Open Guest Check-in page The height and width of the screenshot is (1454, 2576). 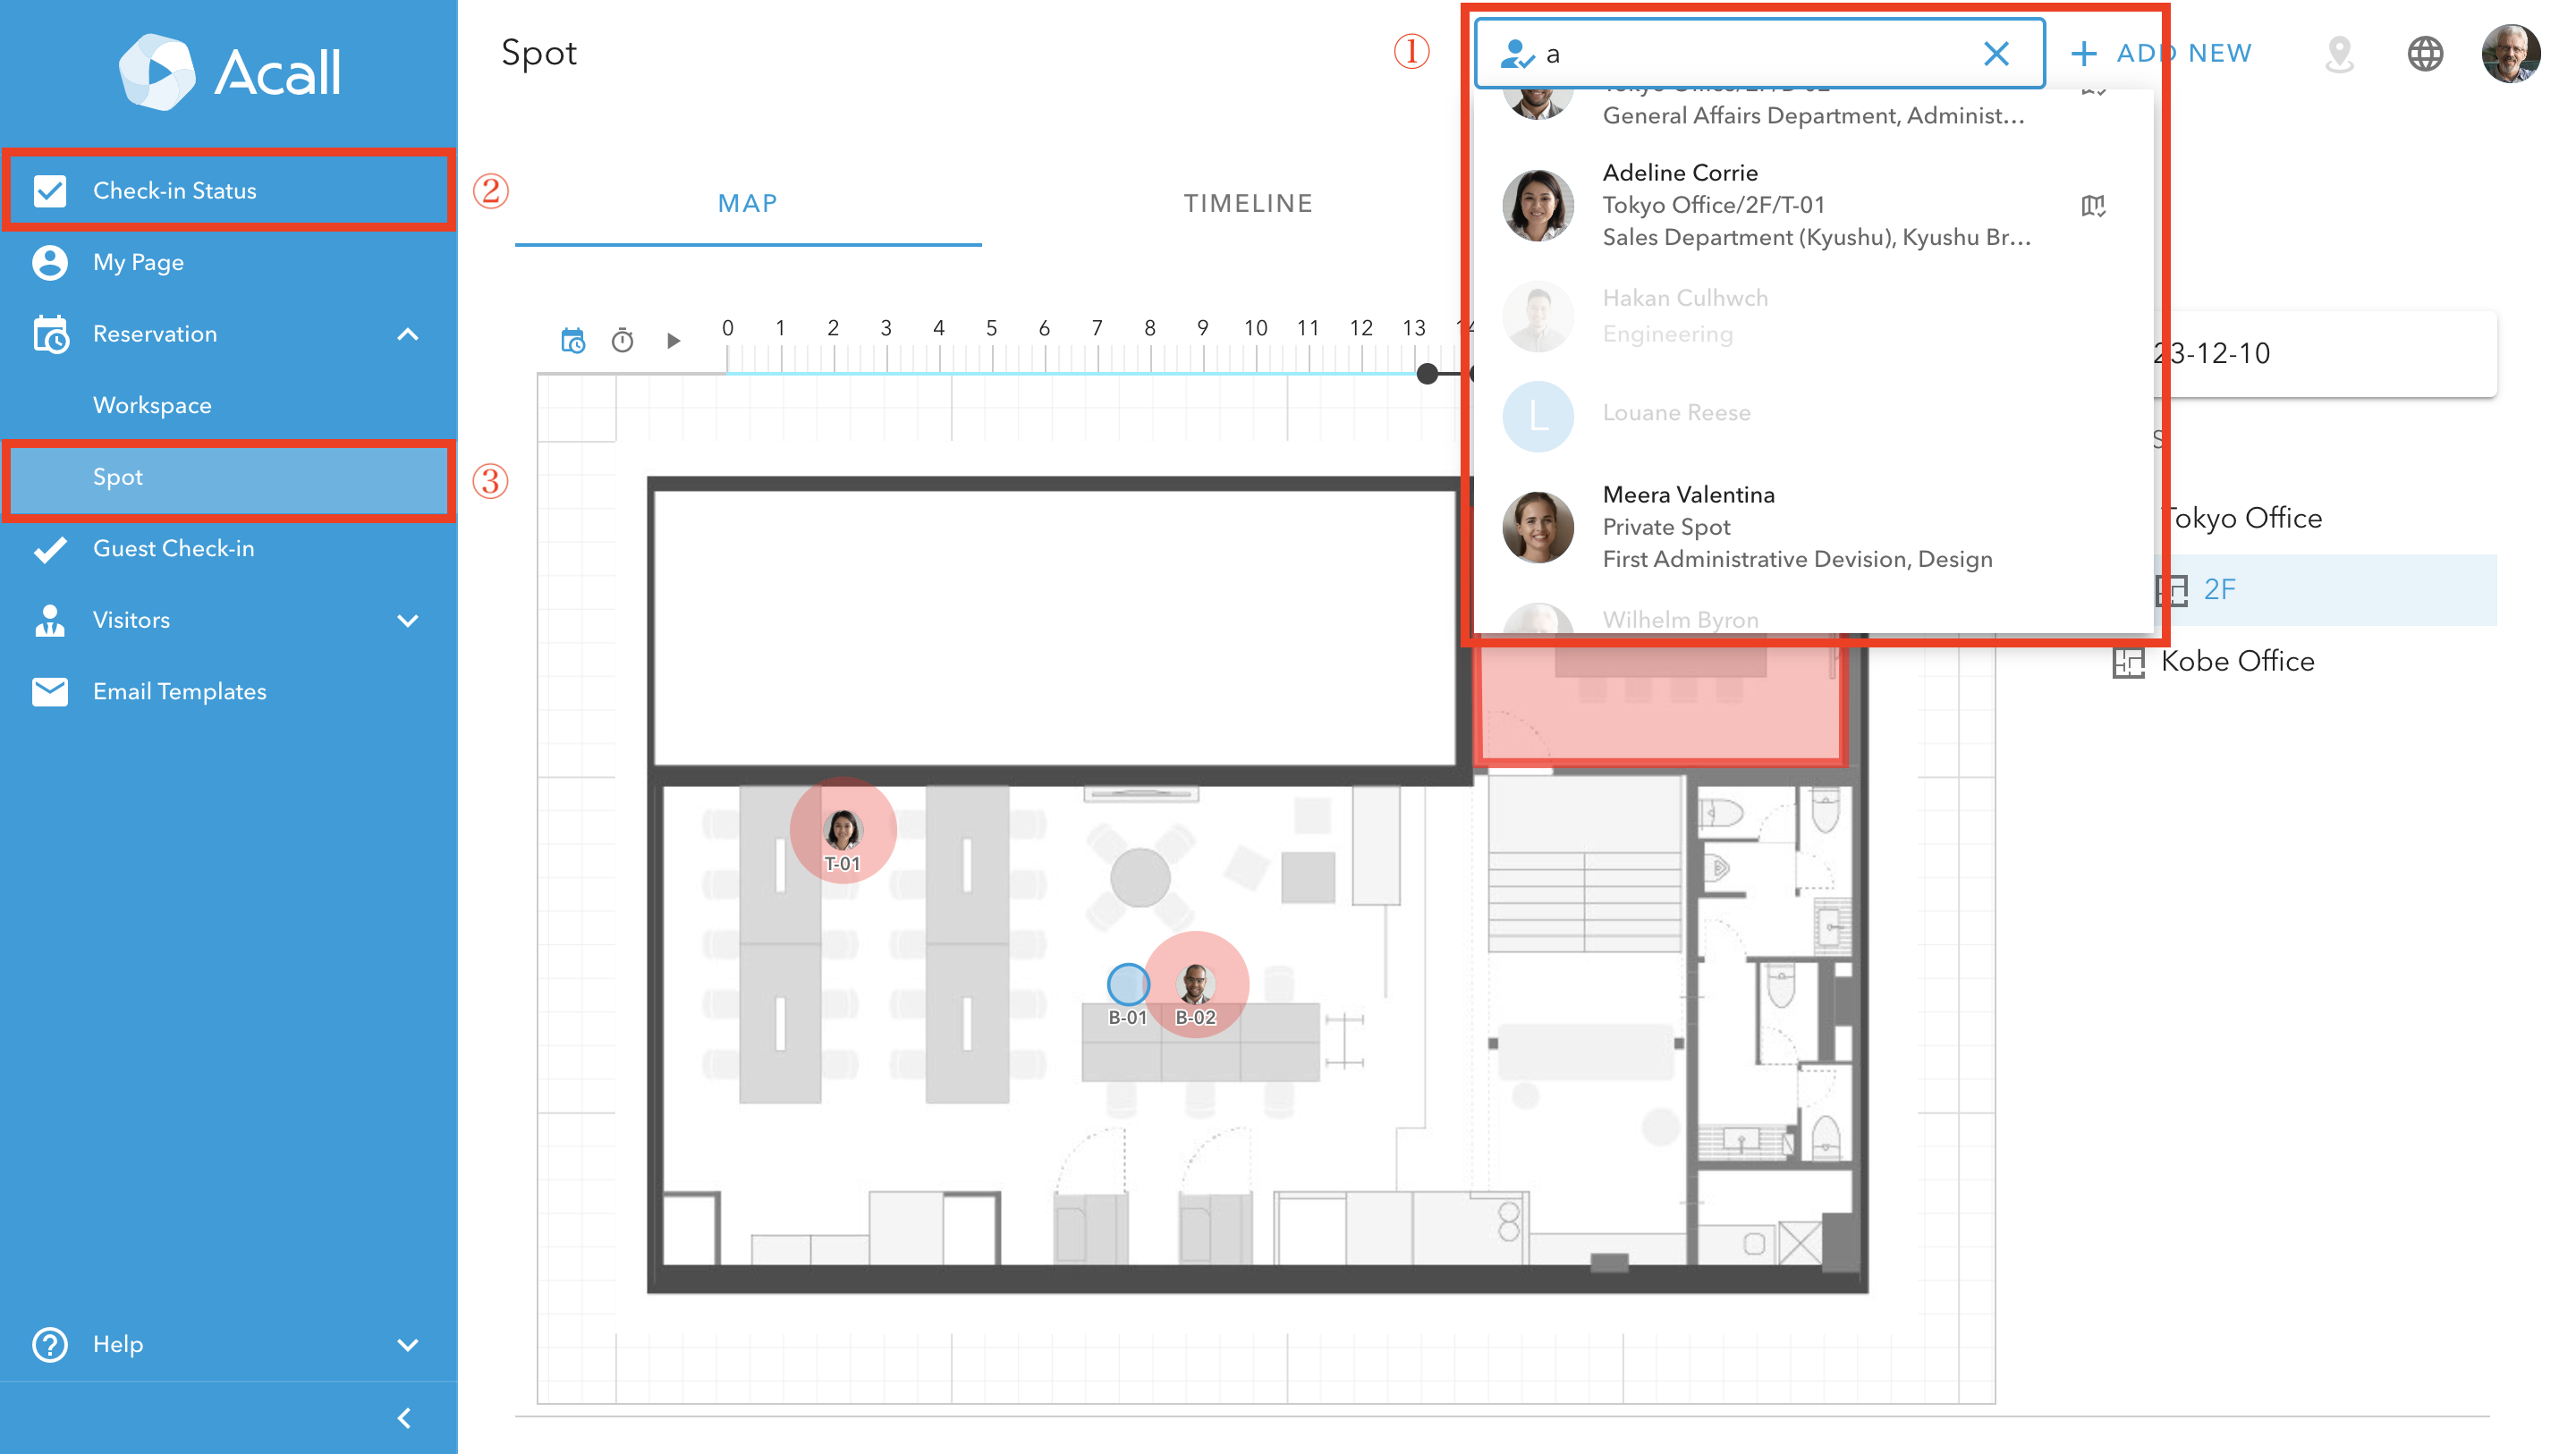tap(229, 548)
